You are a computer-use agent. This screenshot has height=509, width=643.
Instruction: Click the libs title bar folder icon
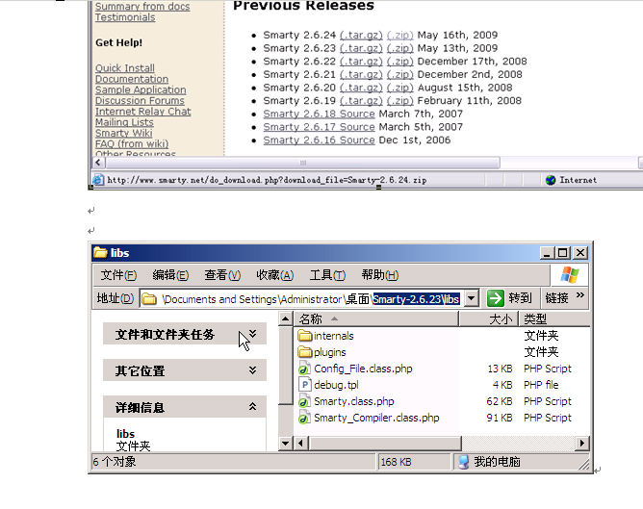pos(100,252)
